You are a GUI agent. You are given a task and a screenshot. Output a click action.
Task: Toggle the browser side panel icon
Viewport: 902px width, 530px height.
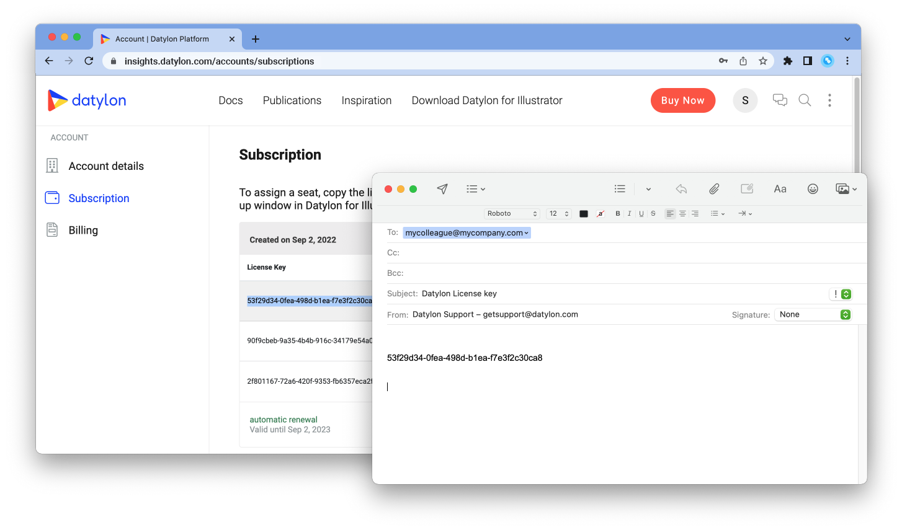click(808, 61)
